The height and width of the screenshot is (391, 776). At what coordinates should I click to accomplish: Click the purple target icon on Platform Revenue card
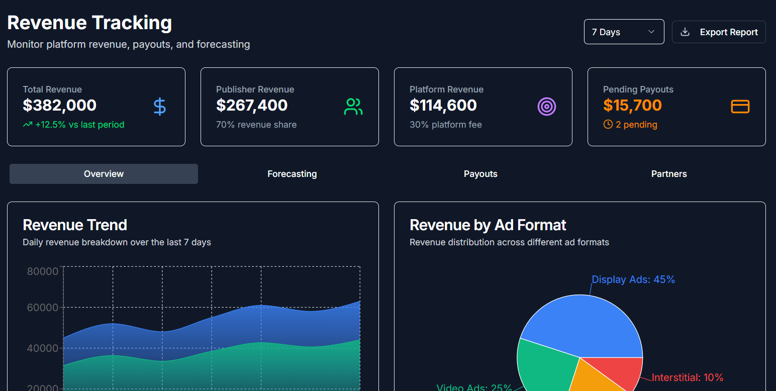coord(546,106)
